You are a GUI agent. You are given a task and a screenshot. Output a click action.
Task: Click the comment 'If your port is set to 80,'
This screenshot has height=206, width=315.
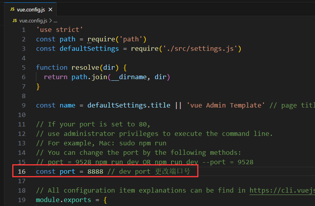click(x=93, y=124)
